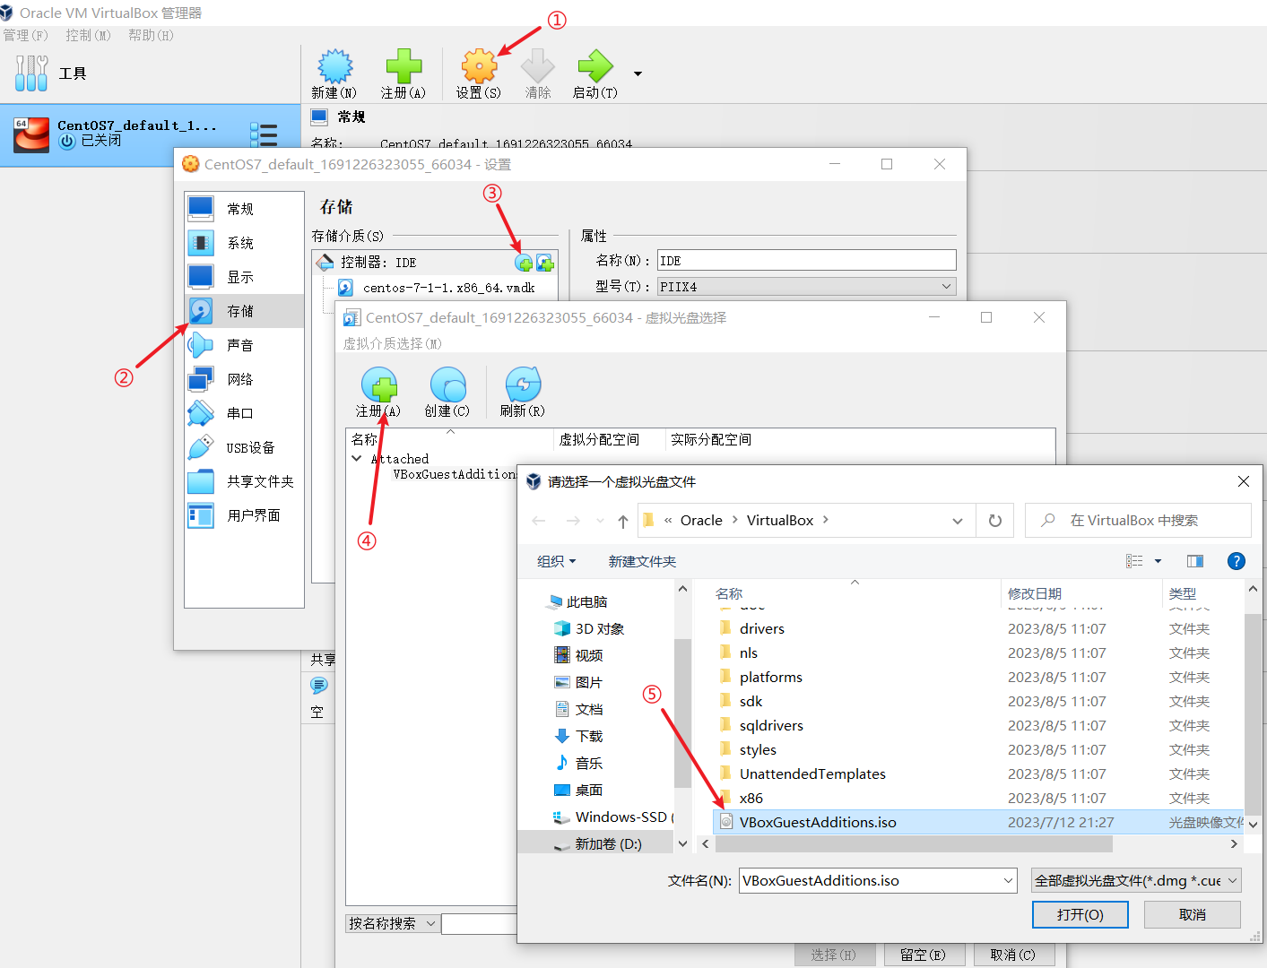
Task: Click the 选择(H) button in disk selector
Action: click(x=834, y=955)
